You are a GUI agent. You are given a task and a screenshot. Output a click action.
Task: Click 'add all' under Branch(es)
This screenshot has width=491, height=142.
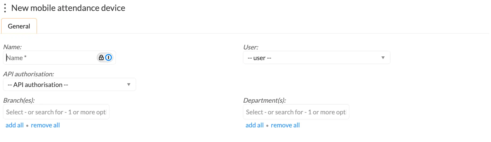[x=15, y=125]
